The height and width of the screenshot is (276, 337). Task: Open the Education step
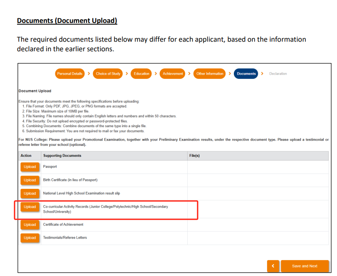pyautogui.click(x=141, y=74)
